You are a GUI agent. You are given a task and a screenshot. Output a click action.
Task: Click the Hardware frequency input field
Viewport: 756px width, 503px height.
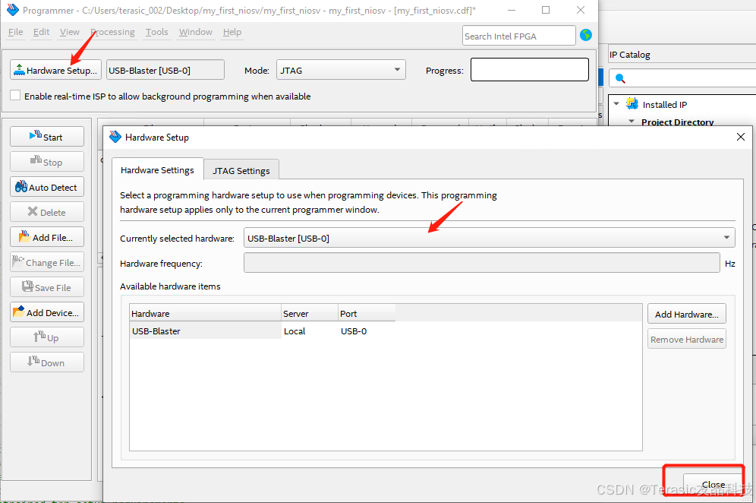coord(482,263)
